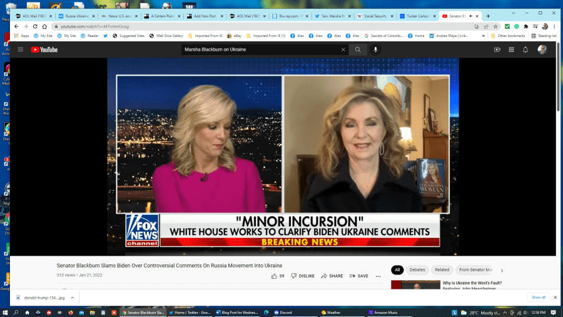Click the Dislike button under the video

point(303,276)
